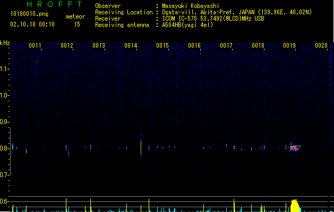Click the 1.1 kHz axis label
Viewport: 334px width, 212px height.
coord(5,69)
